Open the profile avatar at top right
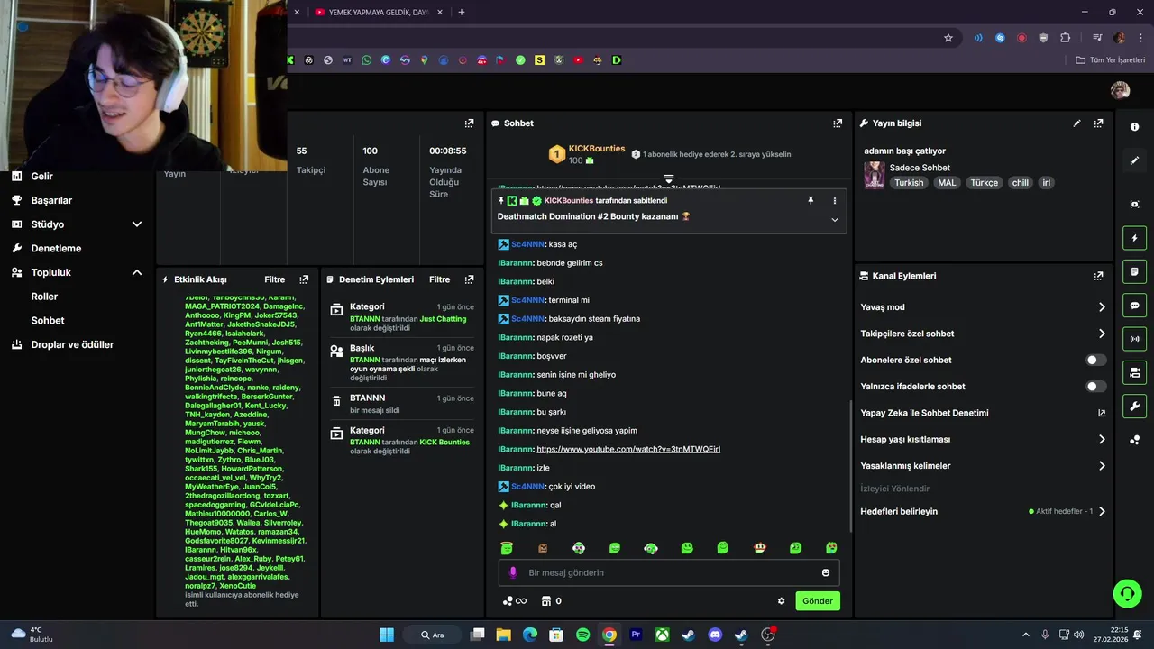The height and width of the screenshot is (649, 1154). pyautogui.click(x=1120, y=90)
